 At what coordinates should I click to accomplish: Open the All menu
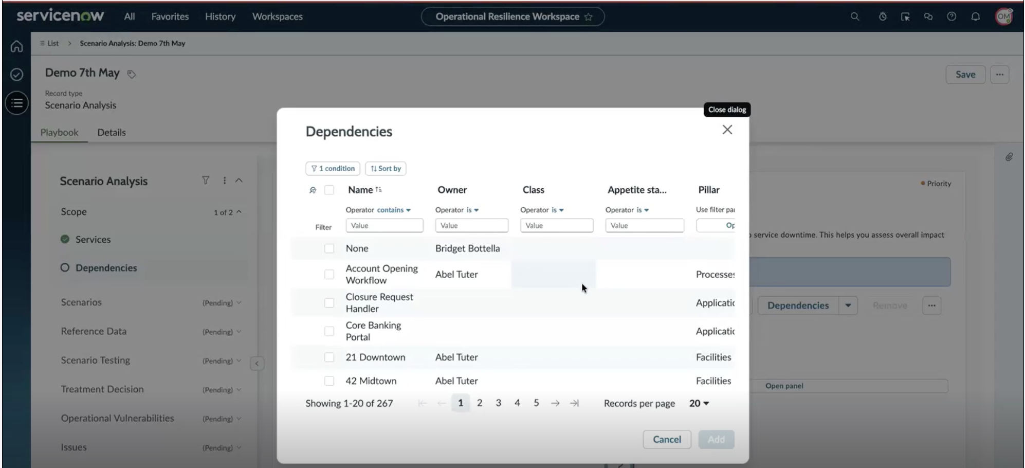point(130,16)
